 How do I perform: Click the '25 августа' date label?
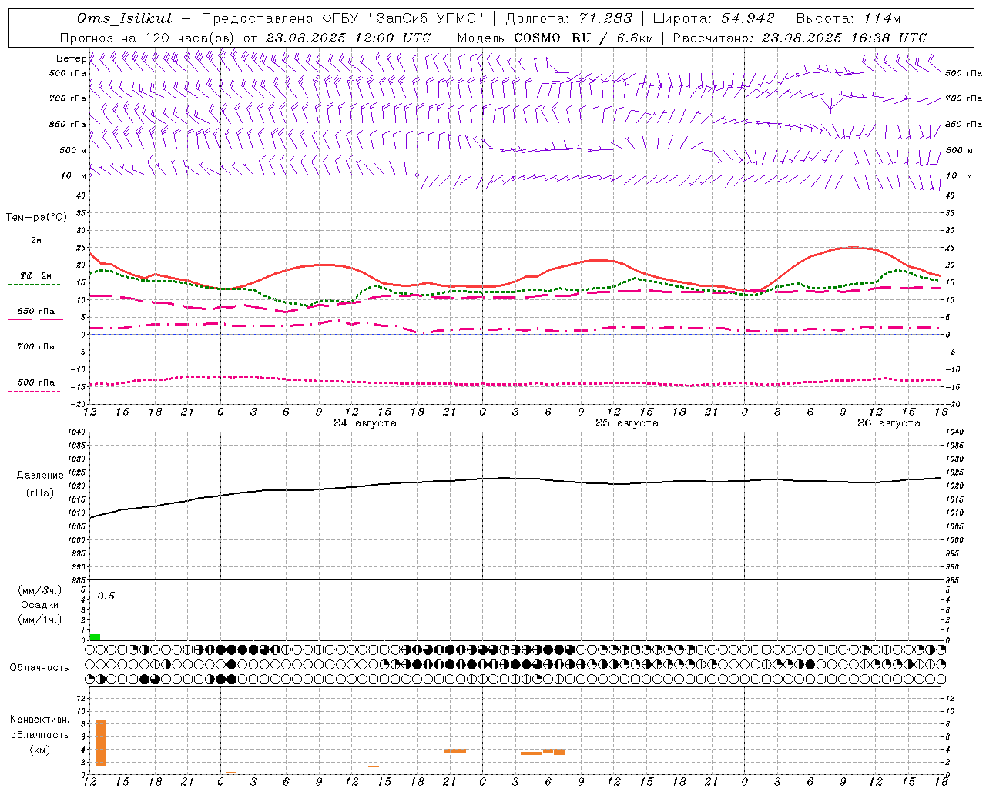click(x=627, y=423)
